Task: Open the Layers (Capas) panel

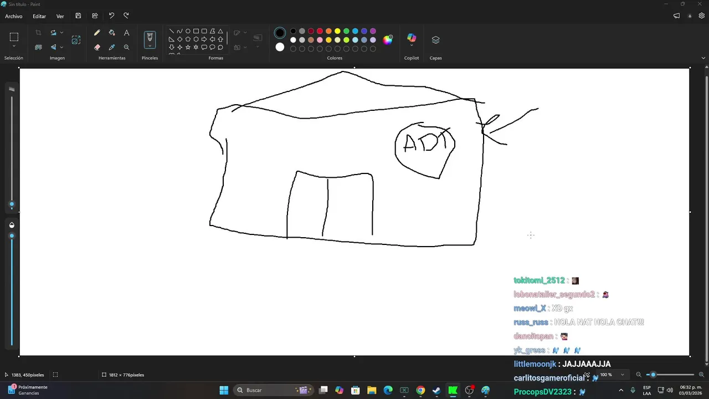Action: 435,40
